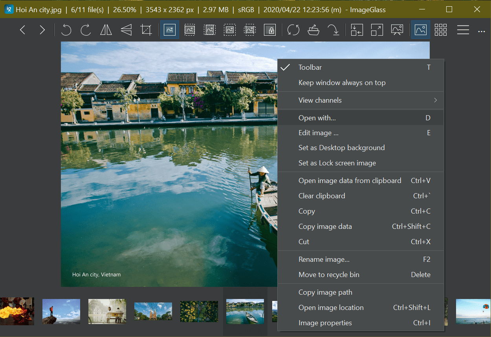
Task: Select the hiker on cliff thumbnail
Action: [61, 312]
